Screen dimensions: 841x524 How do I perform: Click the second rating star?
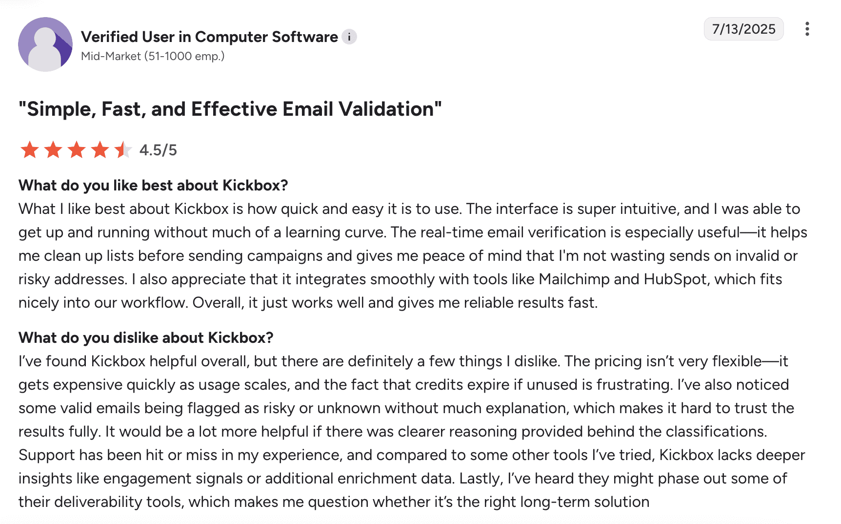(x=53, y=150)
